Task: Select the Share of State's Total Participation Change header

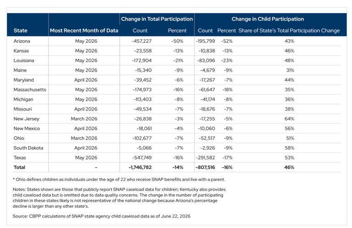Action: pyautogui.click(x=289, y=31)
